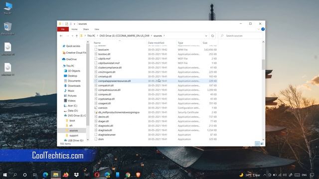Viewport: 319px width, 179px height.
Task: Open Cortana circle in taskbar
Action: click(25, 175)
